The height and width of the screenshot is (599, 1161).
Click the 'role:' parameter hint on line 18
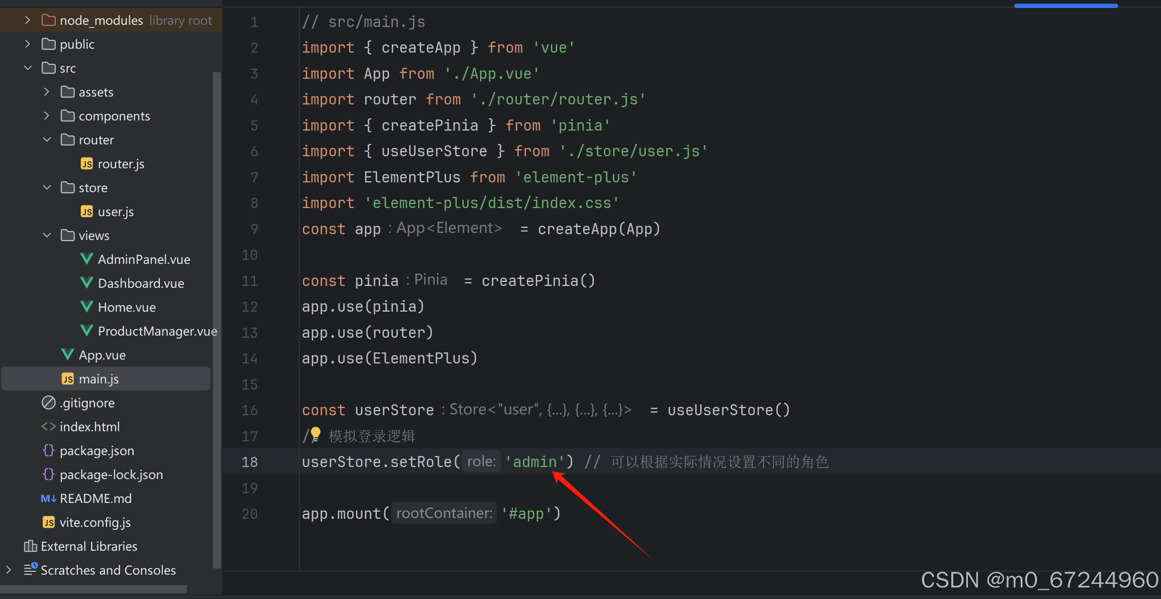click(x=481, y=461)
